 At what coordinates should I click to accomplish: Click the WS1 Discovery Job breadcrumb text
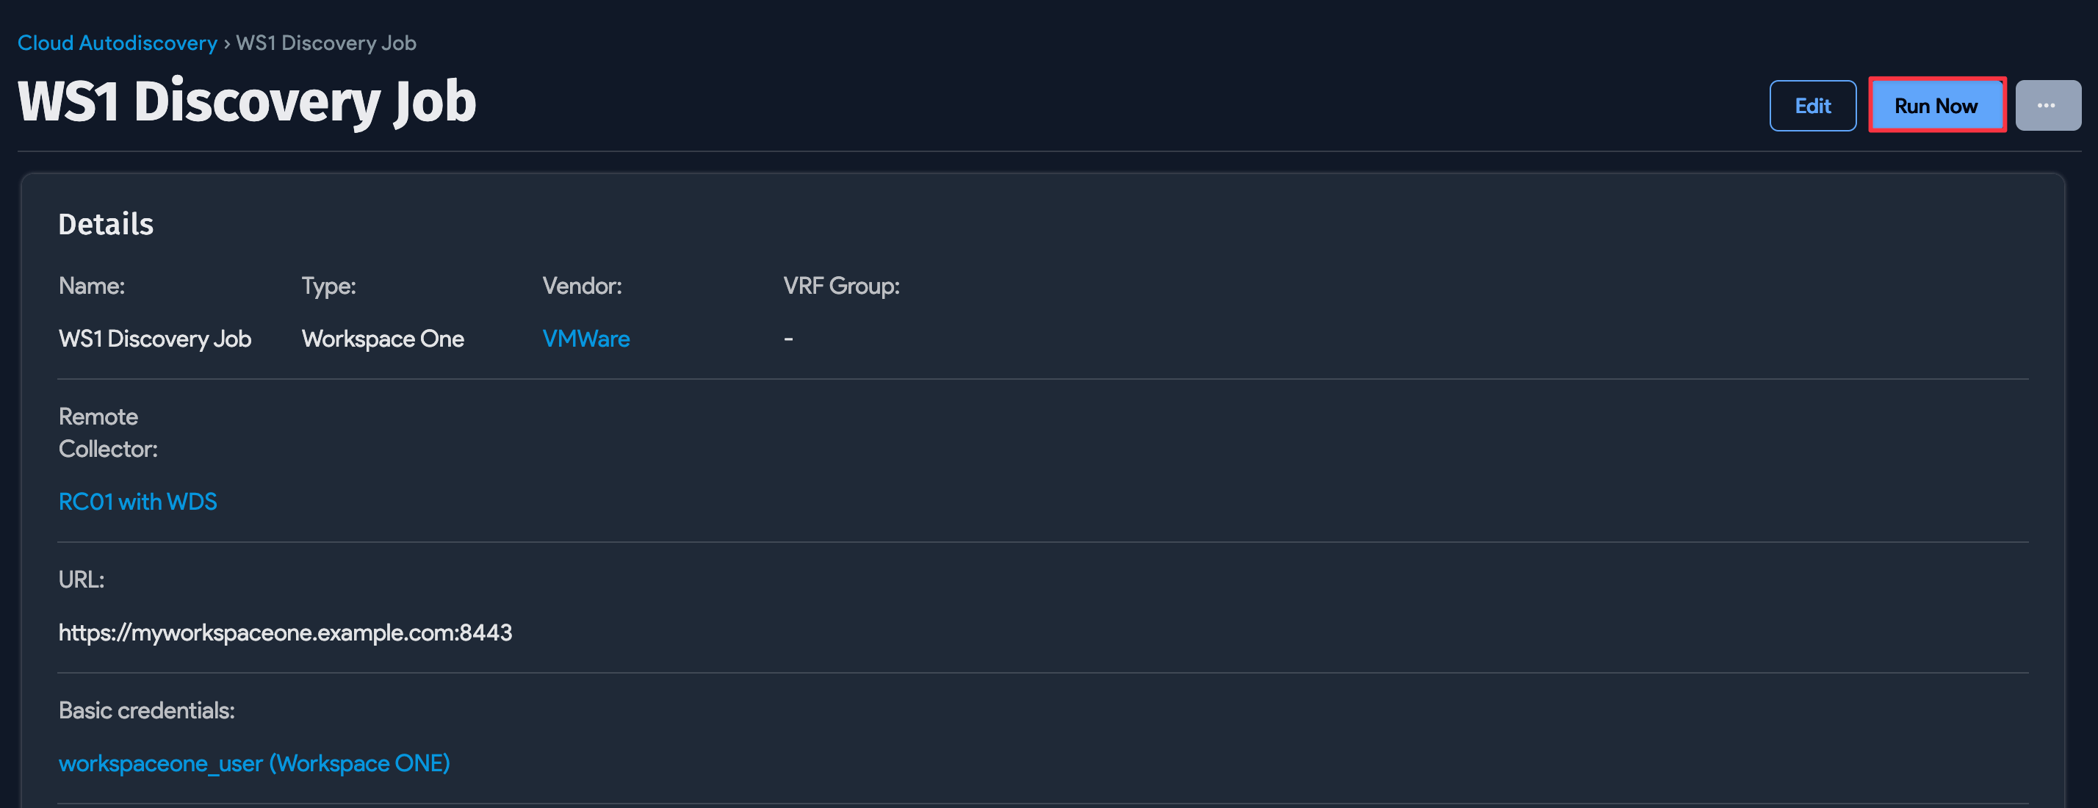pyautogui.click(x=325, y=43)
